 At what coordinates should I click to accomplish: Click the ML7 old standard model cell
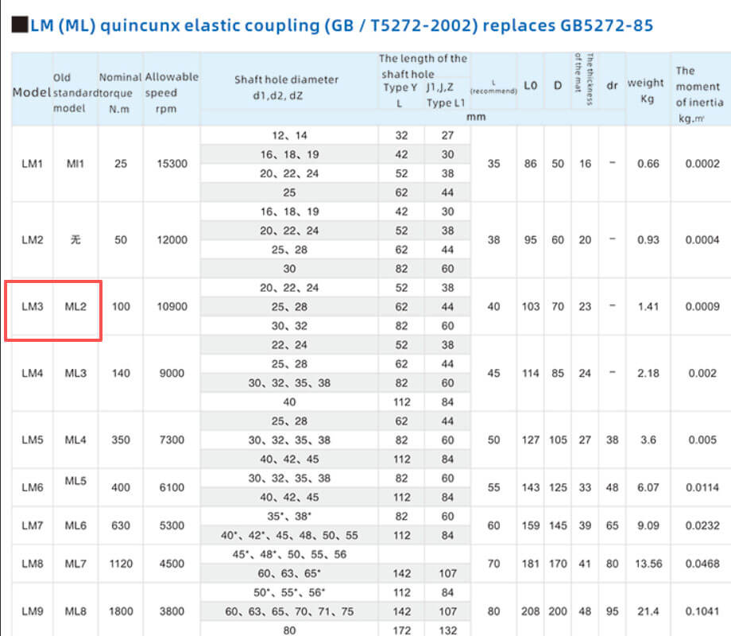75,564
